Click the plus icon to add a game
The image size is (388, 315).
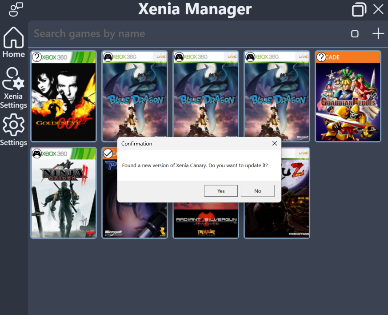378,33
